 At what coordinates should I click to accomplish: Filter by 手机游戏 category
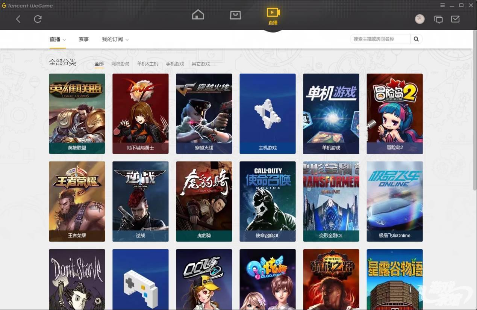175,64
